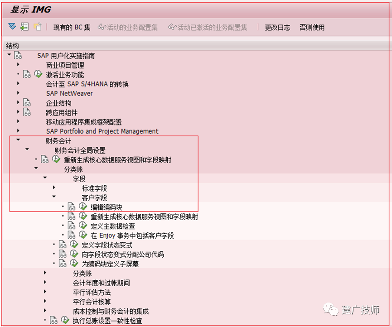The height and width of the screenshot is (327, 392).
Task: Select the 定义主数据检查 tree entry text
Action: tap(113, 226)
